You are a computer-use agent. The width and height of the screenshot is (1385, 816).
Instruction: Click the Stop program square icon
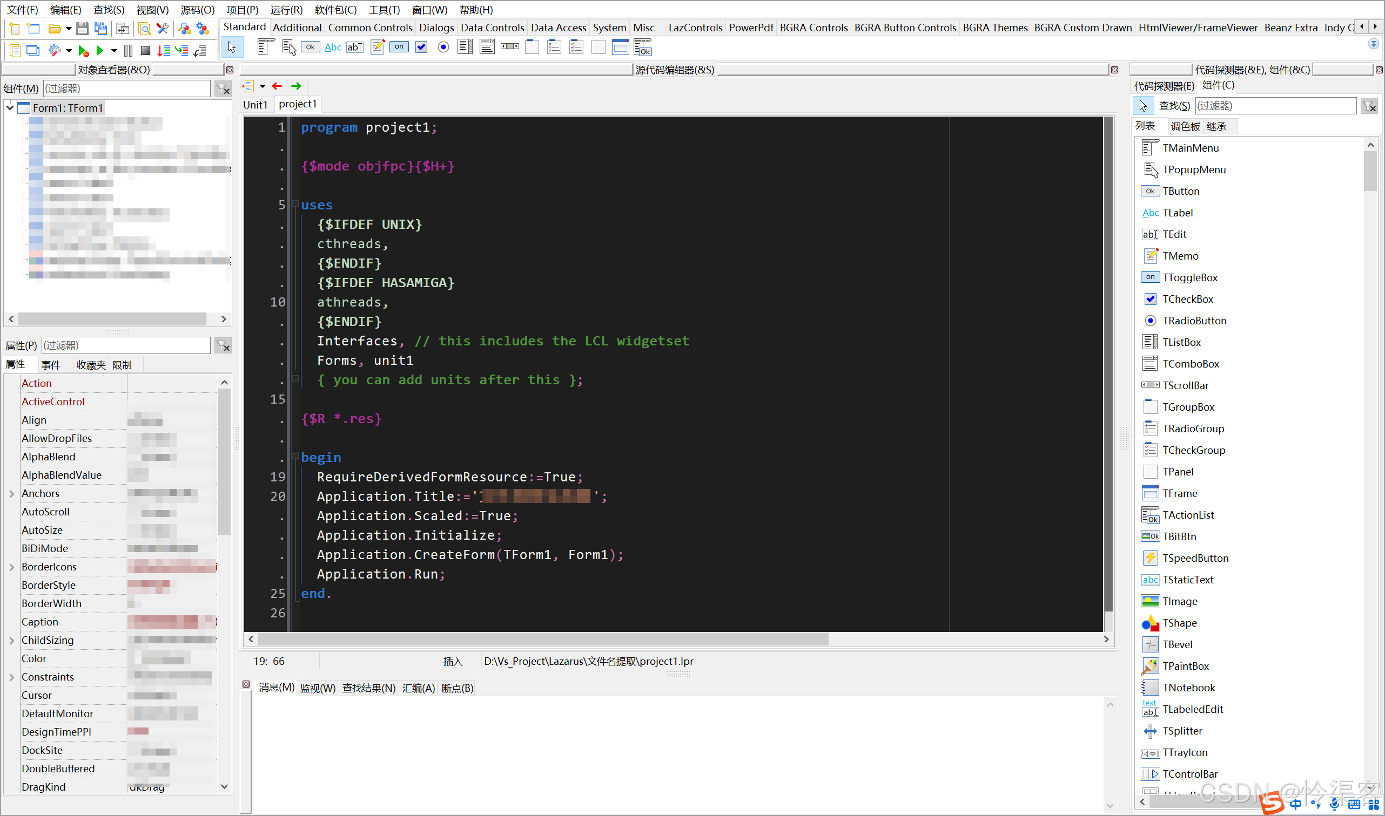coord(145,51)
